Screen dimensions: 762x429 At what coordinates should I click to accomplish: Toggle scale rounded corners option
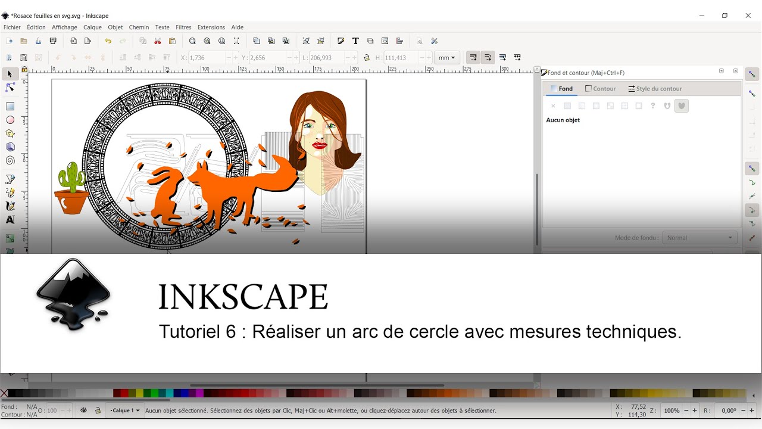click(488, 58)
